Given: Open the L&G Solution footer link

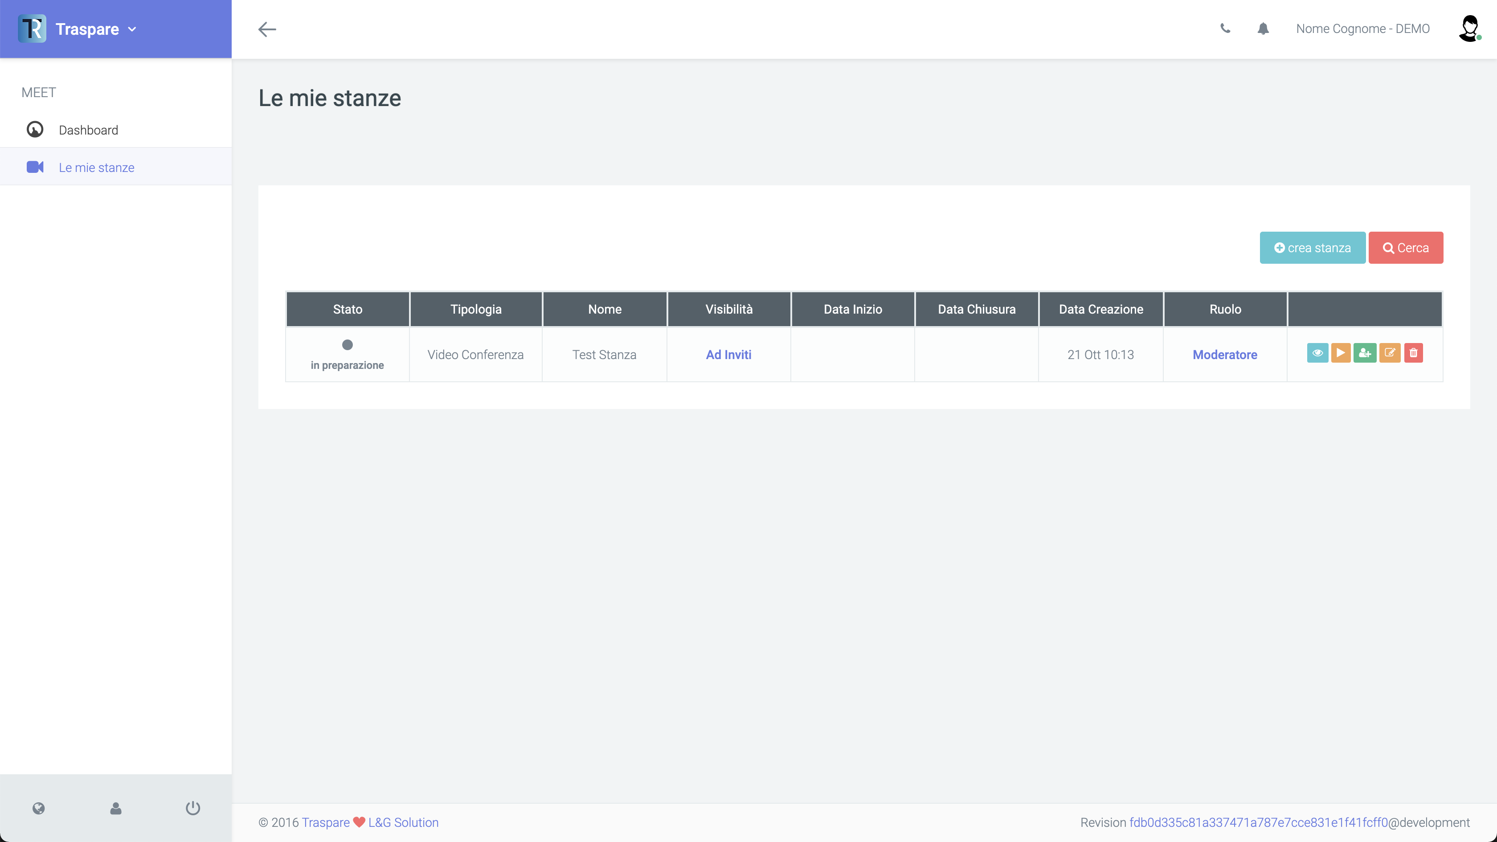Looking at the screenshot, I should (403, 822).
